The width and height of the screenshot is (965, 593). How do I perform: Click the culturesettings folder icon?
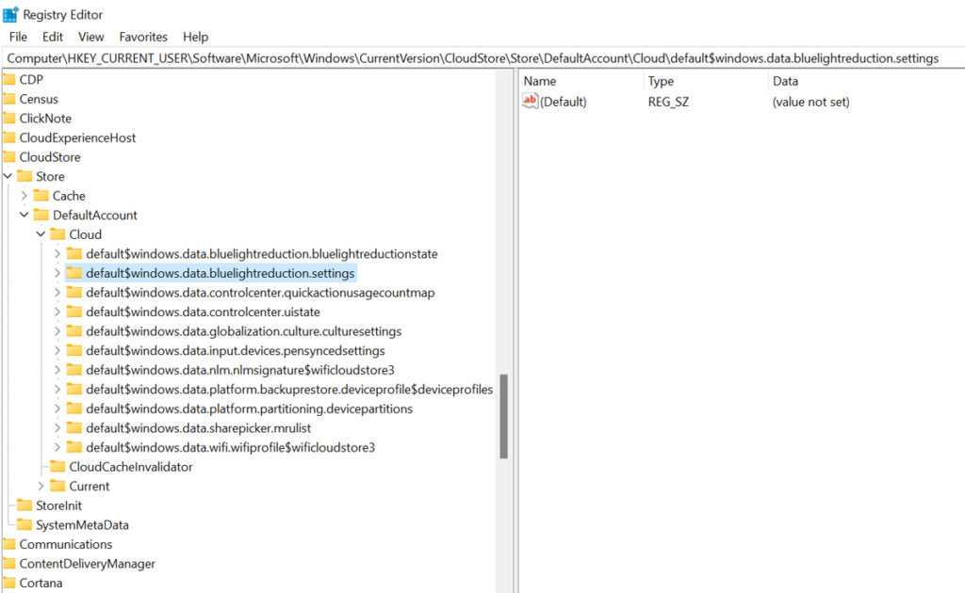(x=74, y=331)
